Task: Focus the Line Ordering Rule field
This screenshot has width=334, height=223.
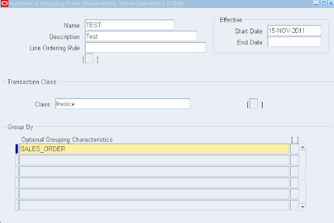Action: [x=146, y=48]
